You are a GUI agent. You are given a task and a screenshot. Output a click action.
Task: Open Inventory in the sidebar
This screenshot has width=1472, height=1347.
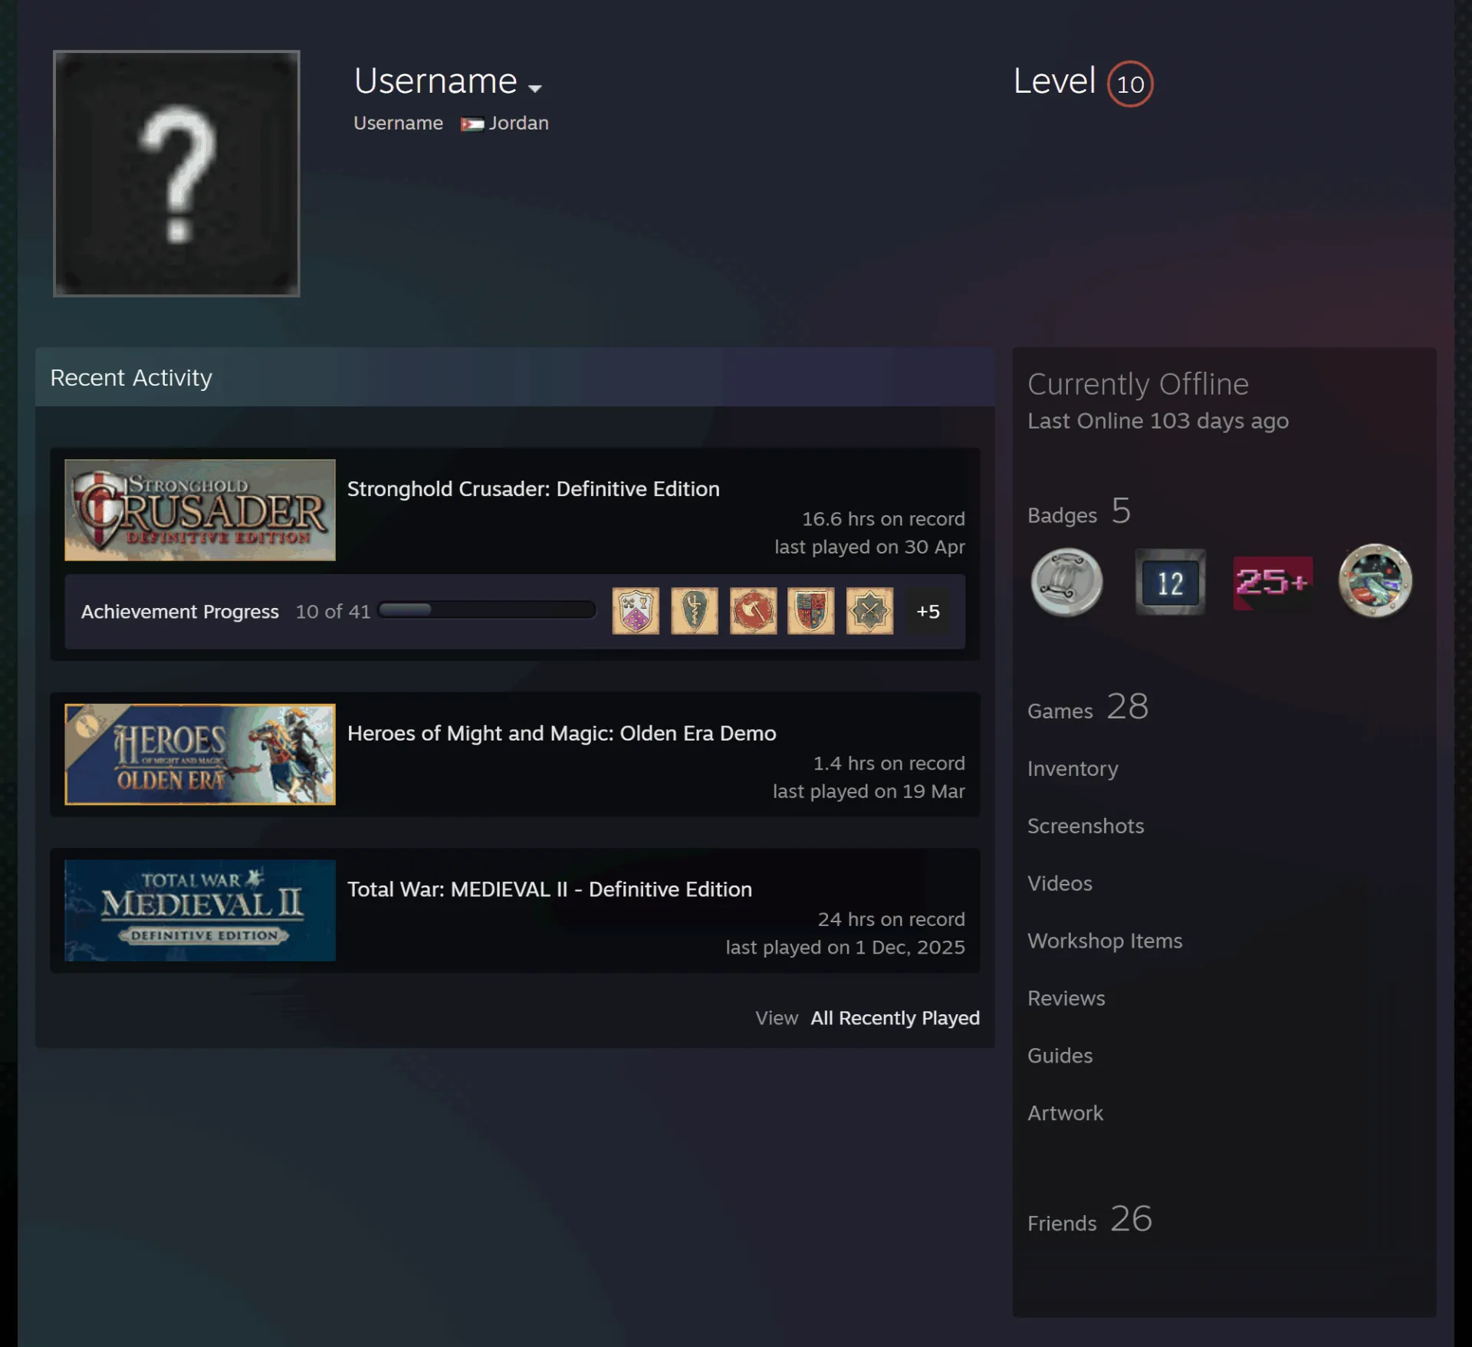pos(1073,769)
